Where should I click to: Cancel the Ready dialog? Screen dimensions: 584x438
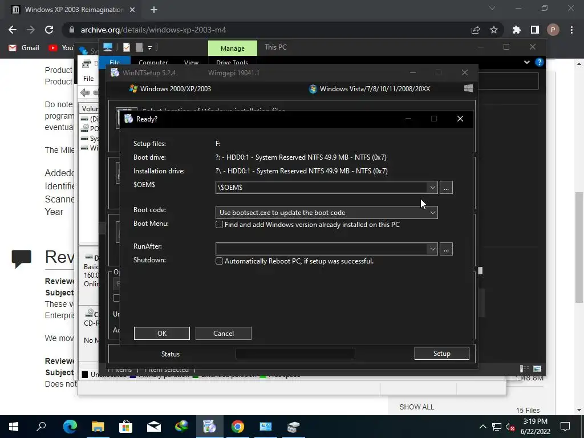point(224,333)
